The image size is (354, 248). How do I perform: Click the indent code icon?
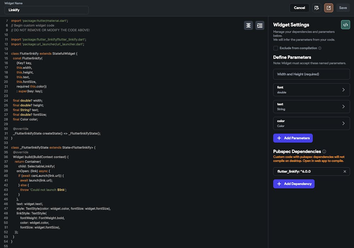(260, 25)
